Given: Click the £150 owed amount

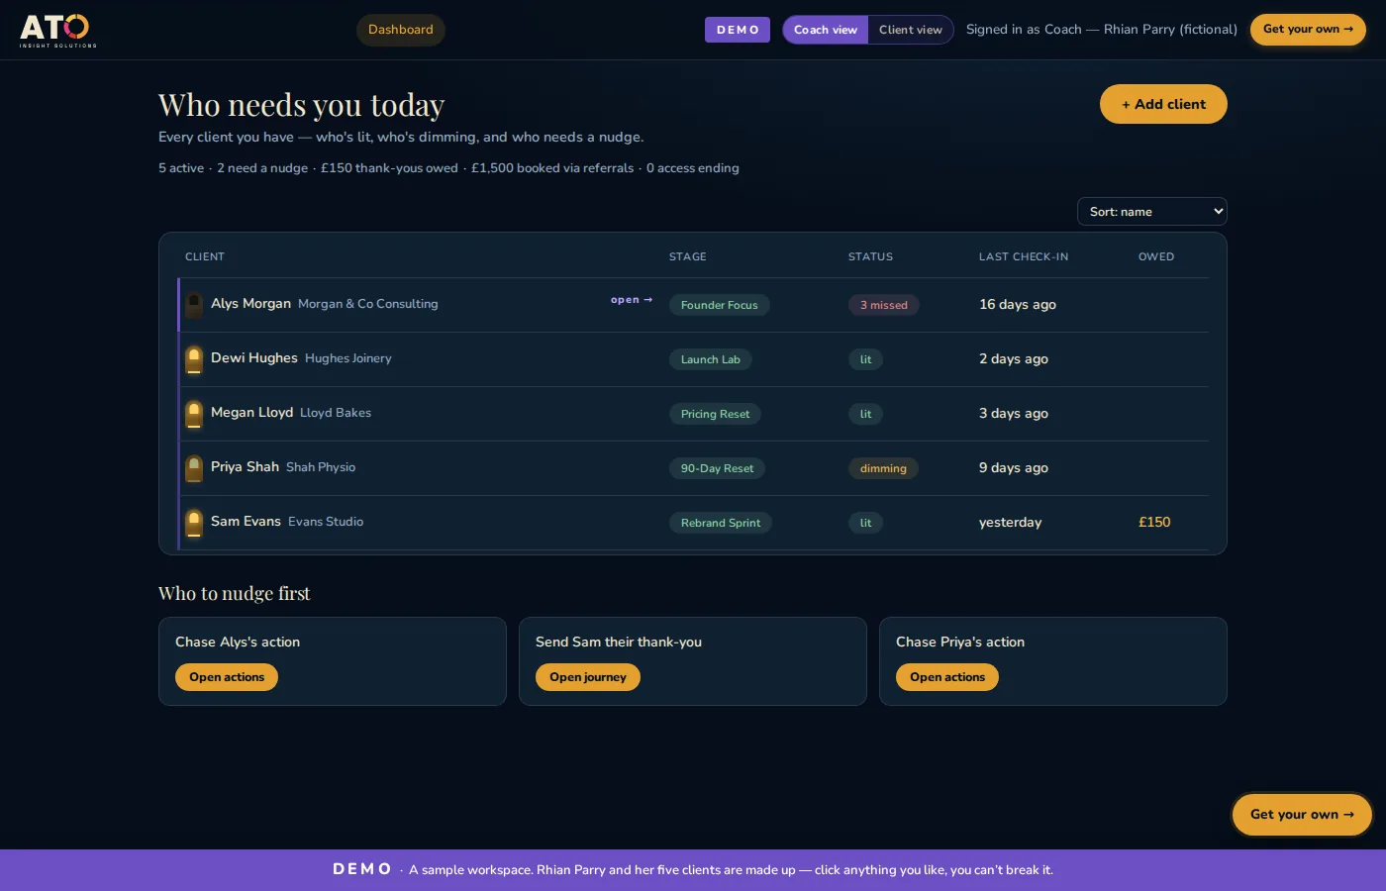Looking at the screenshot, I should [x=1154, y=522].
